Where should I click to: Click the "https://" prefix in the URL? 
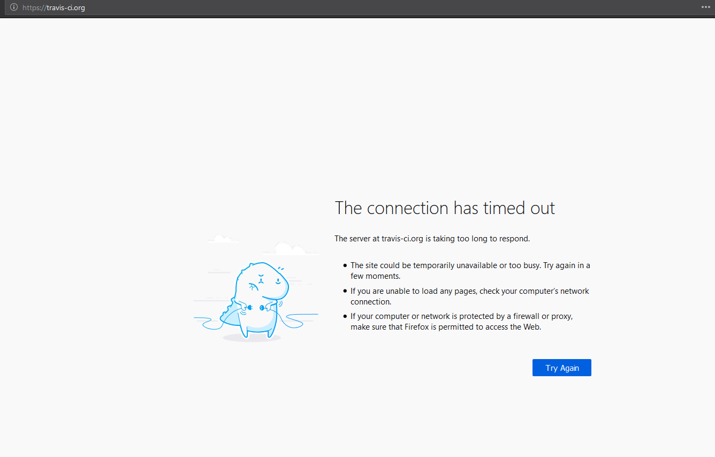(x=34, y=8)
